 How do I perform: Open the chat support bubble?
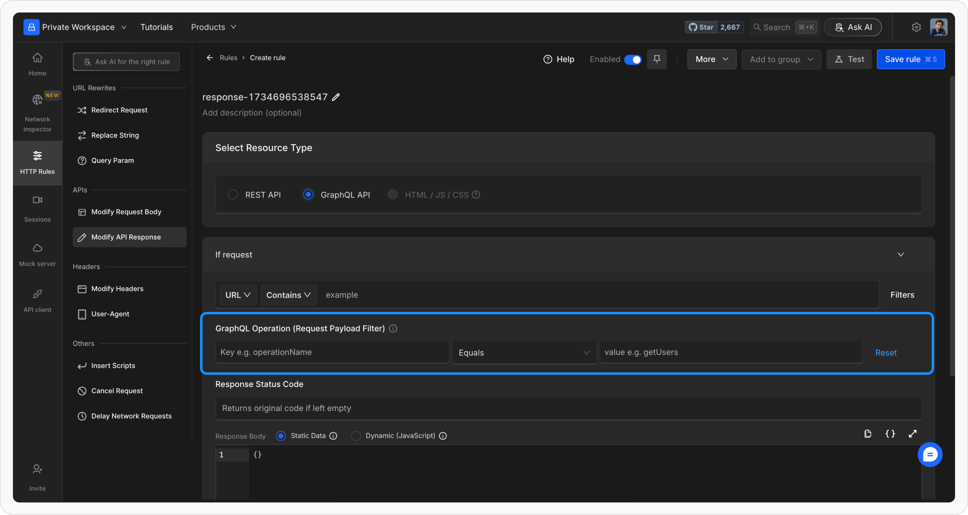point(930,455)
